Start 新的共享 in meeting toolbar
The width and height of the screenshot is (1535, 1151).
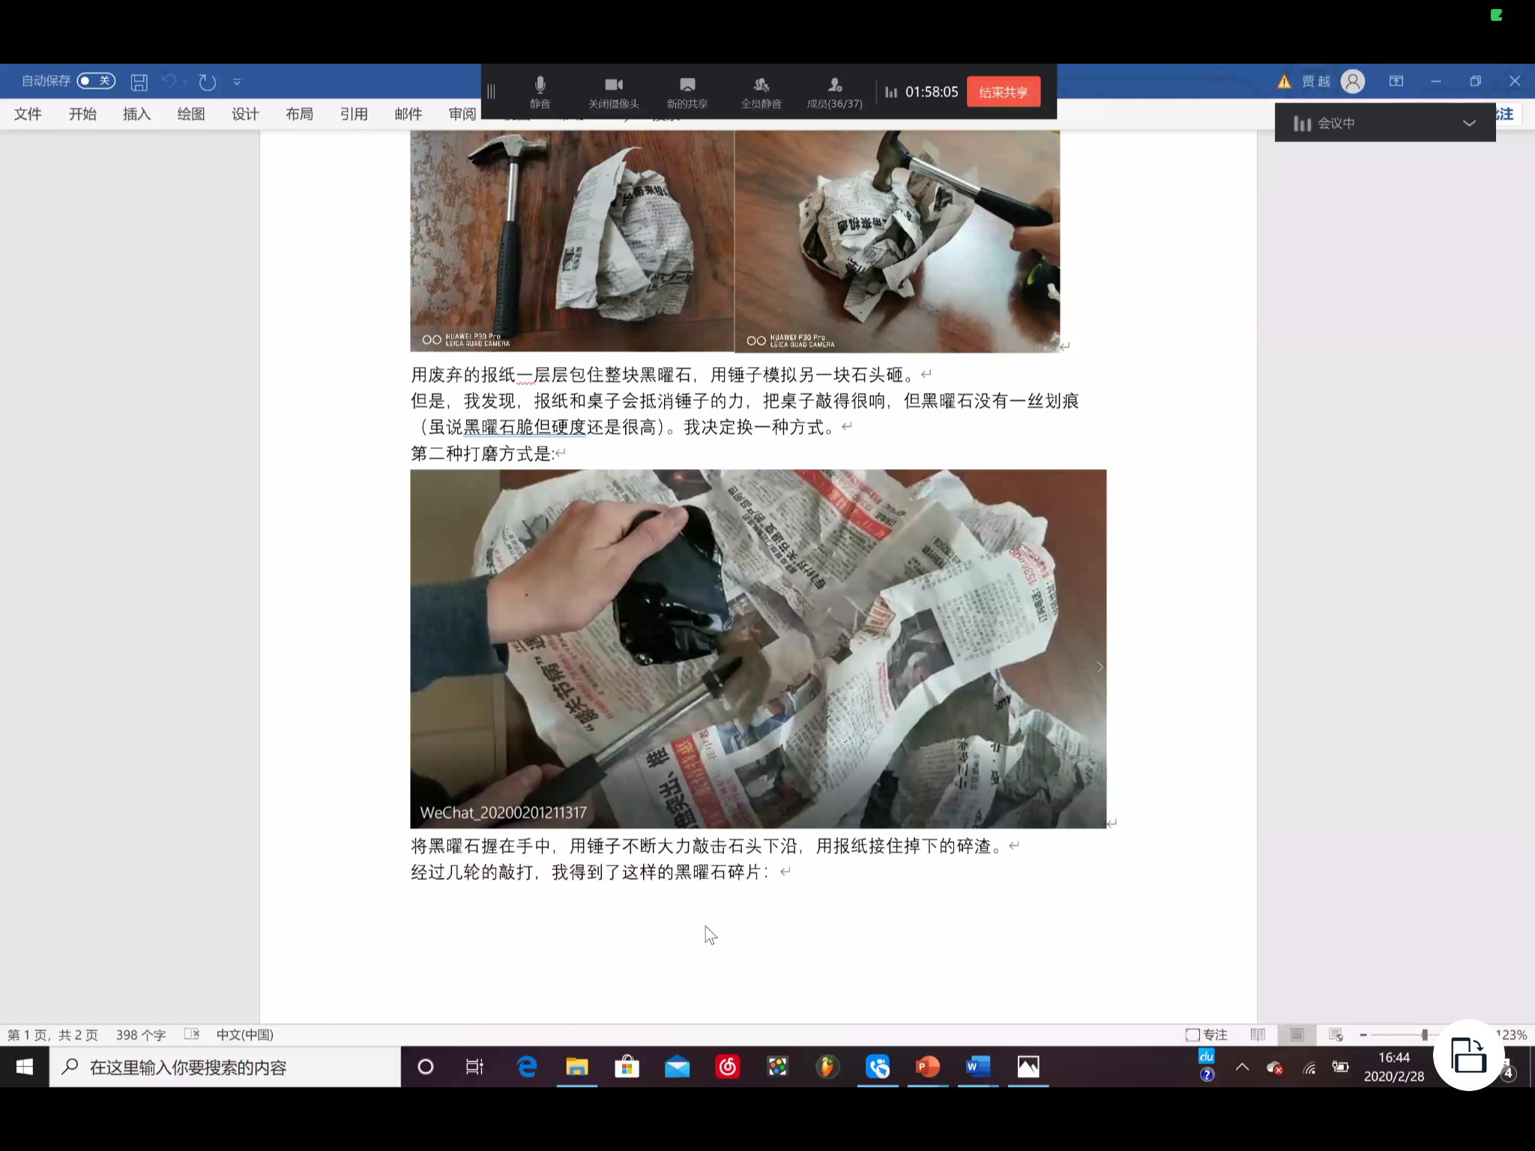click(x=687, y=92)
